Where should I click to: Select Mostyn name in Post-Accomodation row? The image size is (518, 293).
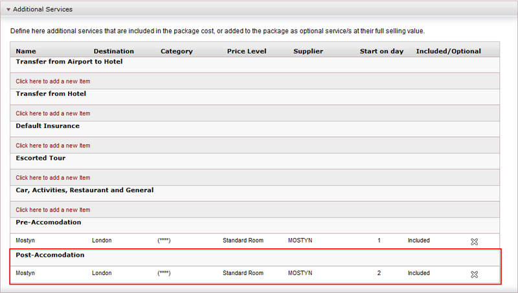(25, 273)
